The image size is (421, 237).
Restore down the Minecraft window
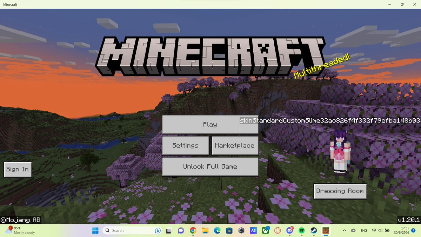click(x=402, y=4)
